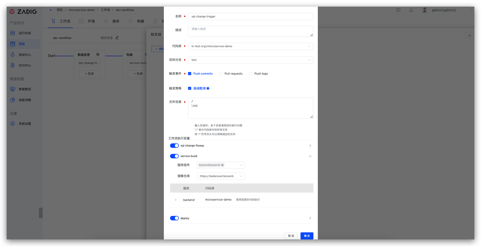
Task: Collapse the sidebar using the edge handle
Action: click(x=41, y=213)
